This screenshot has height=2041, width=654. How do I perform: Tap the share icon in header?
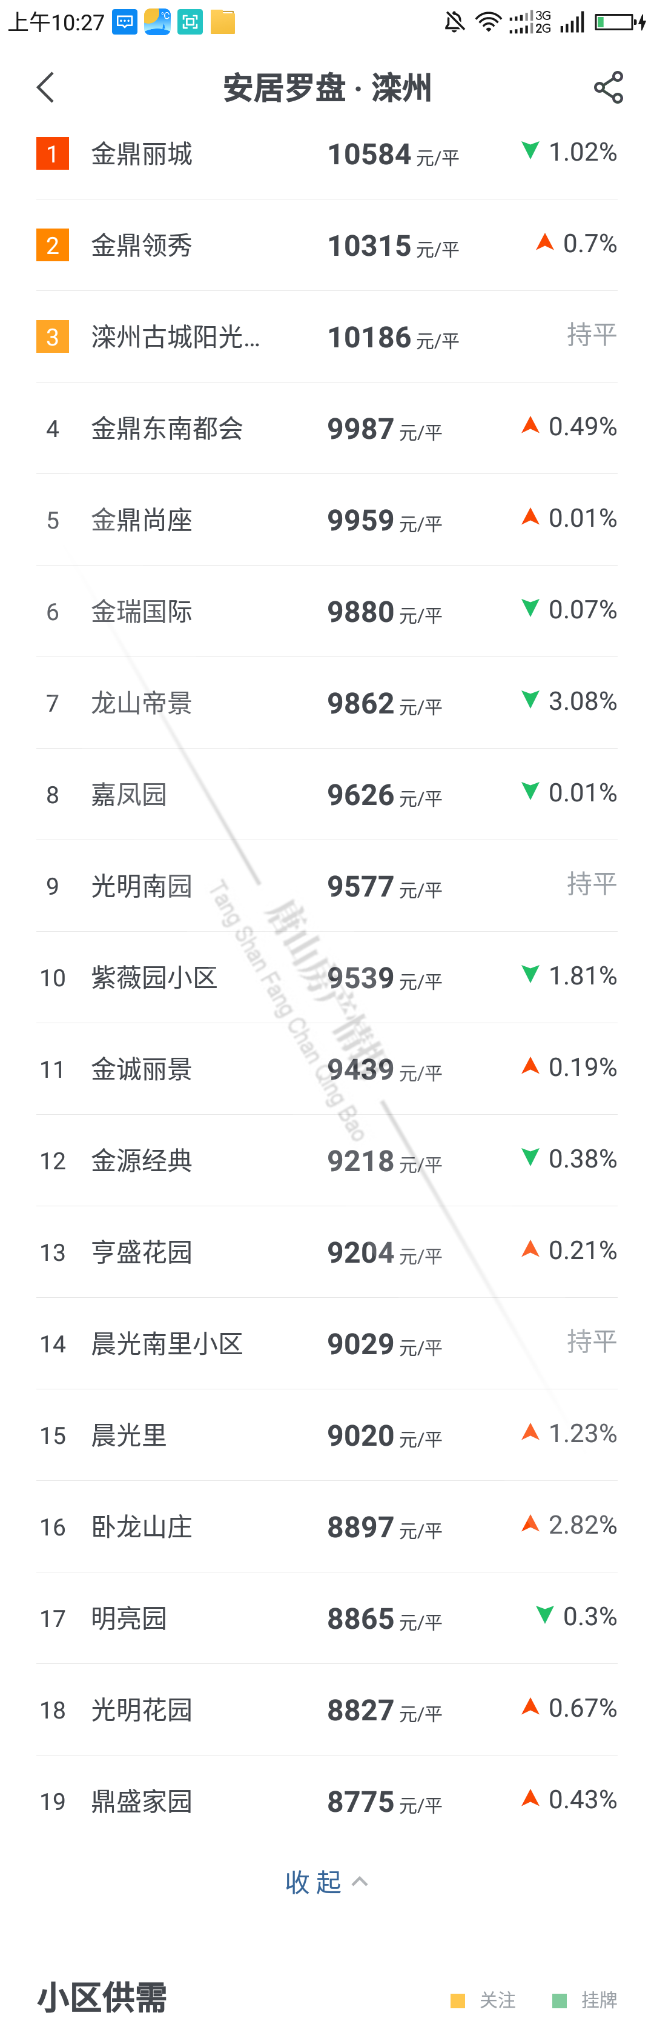(608, 87)
